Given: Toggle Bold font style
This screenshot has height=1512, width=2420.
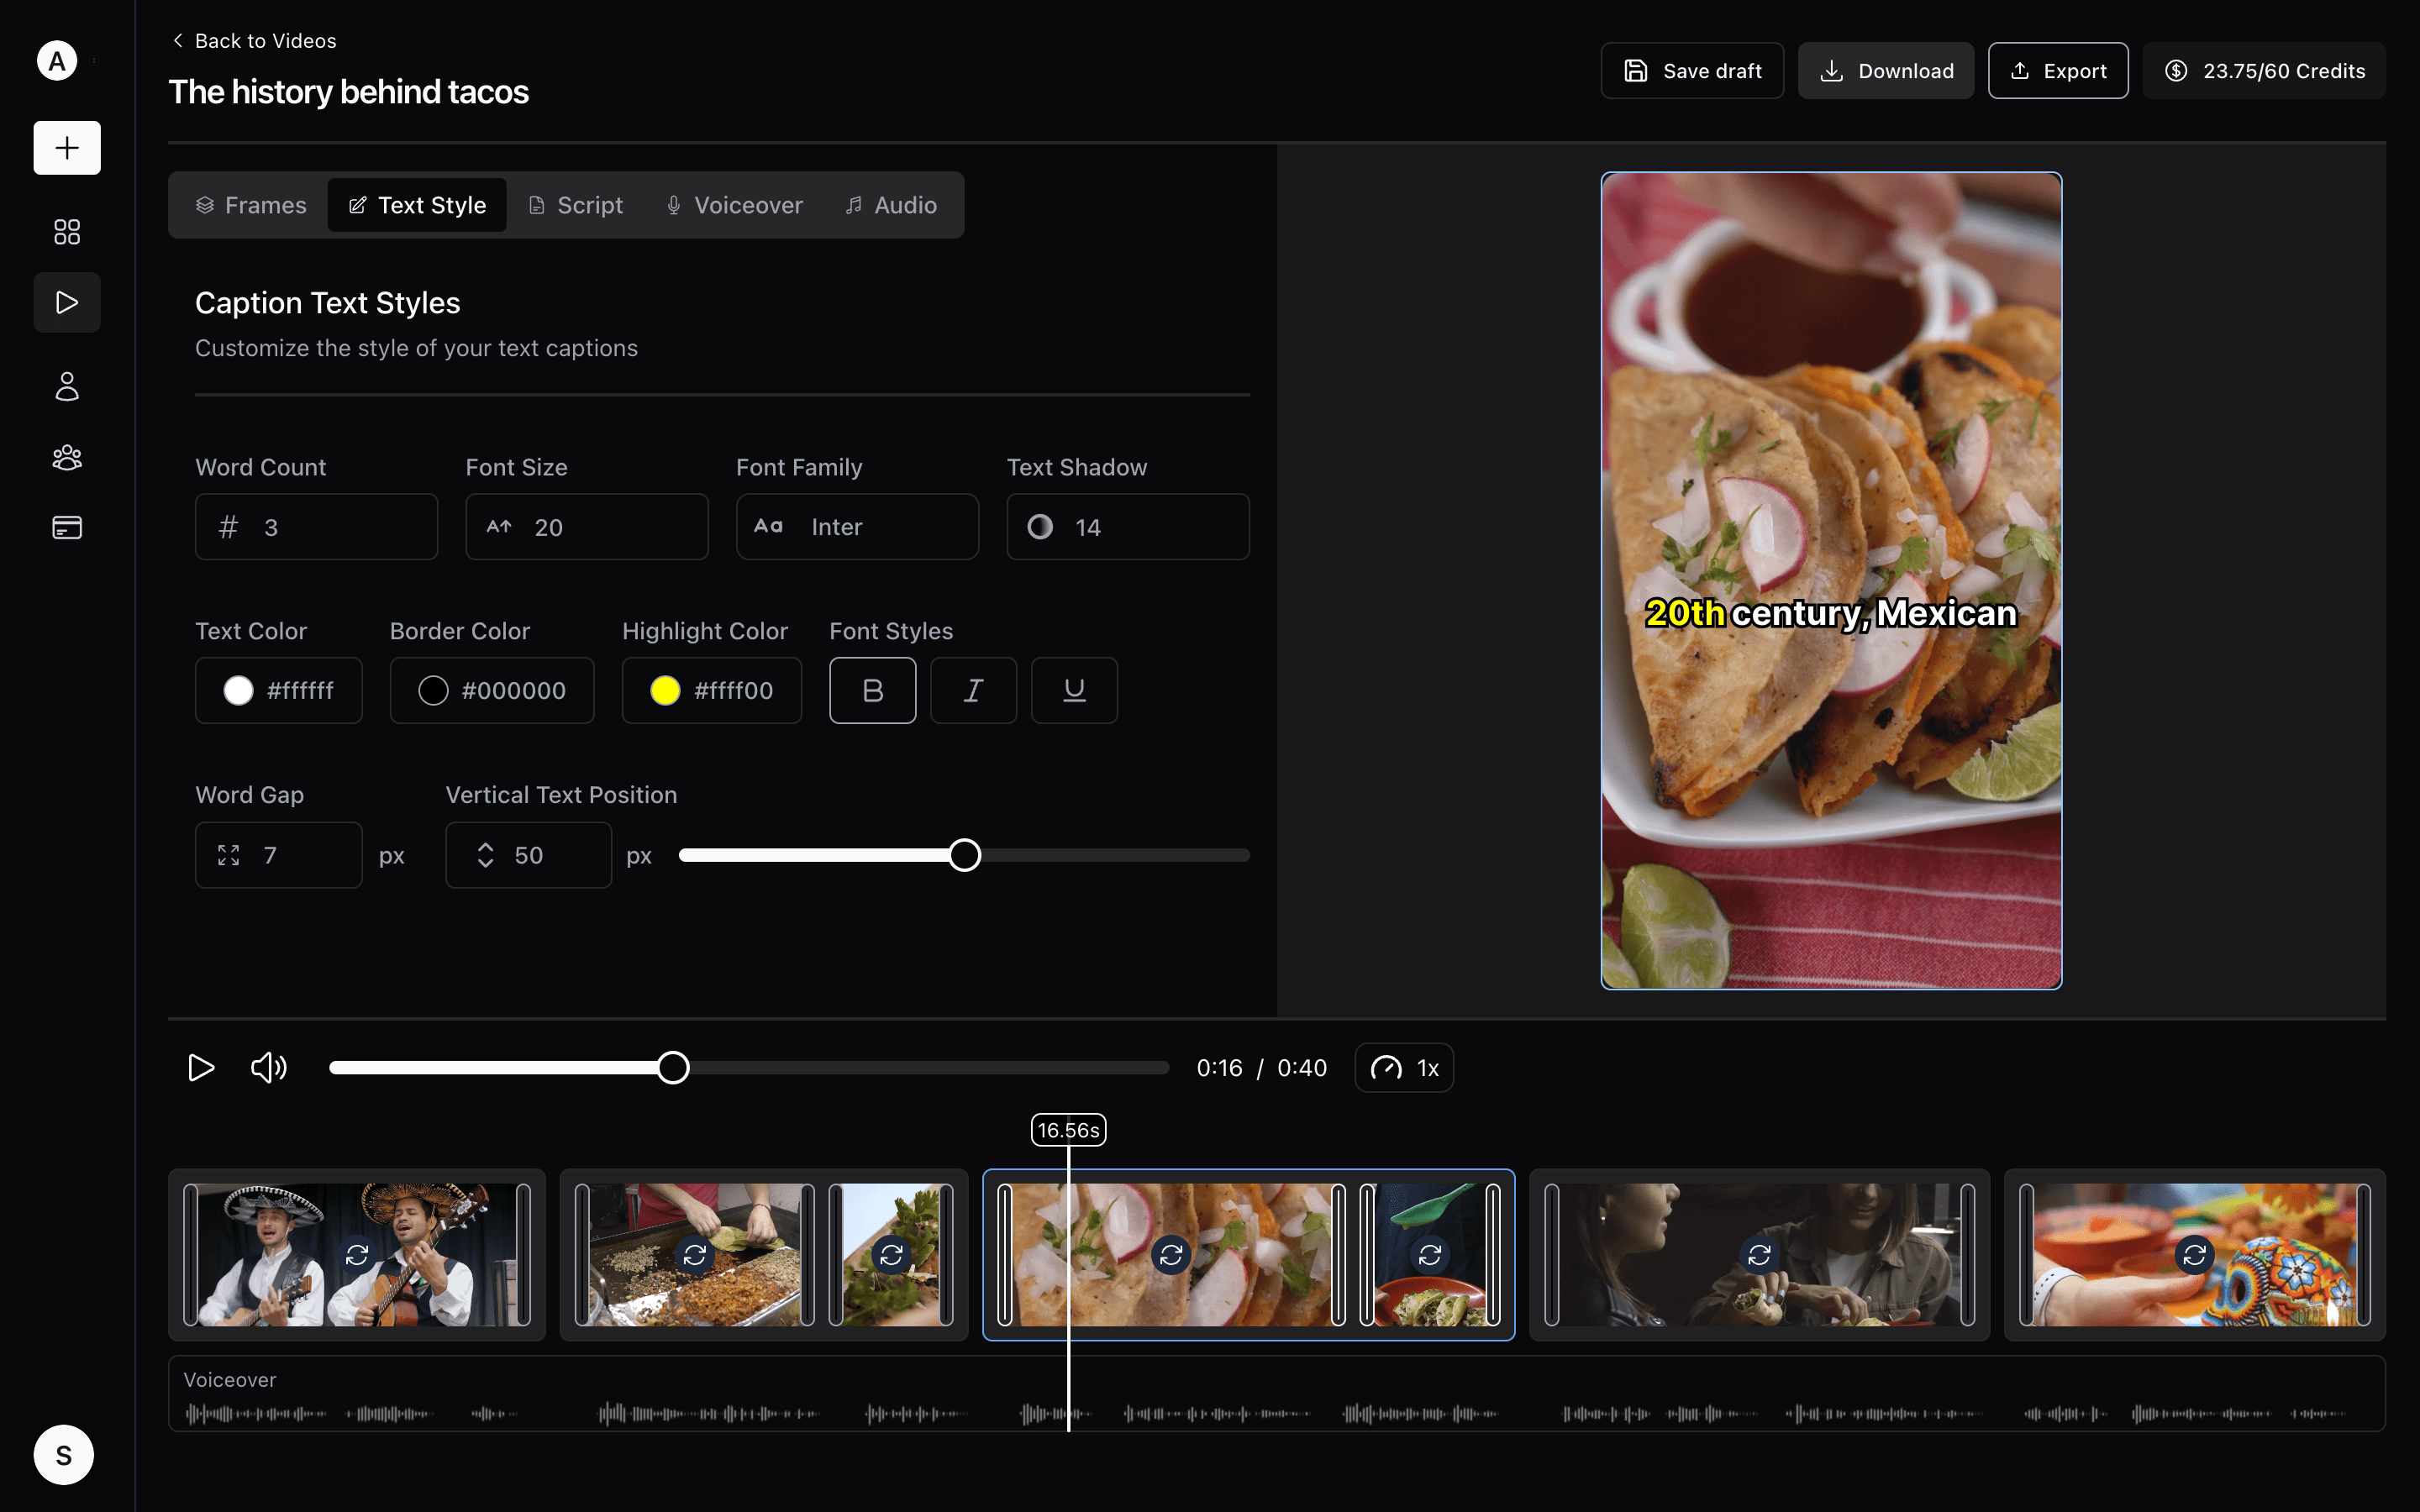Looking at the screenshot, I should tap(872, 690).
